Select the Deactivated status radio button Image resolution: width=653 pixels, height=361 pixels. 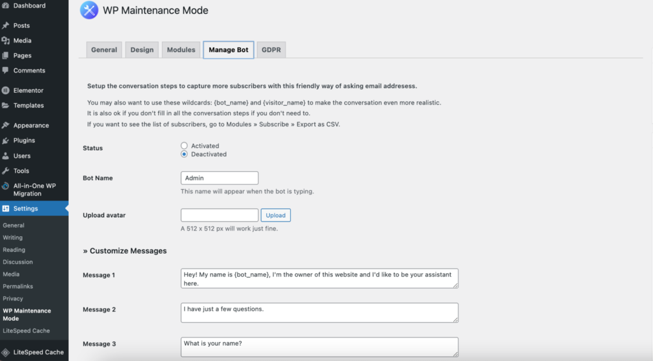[x=184, y=154]
